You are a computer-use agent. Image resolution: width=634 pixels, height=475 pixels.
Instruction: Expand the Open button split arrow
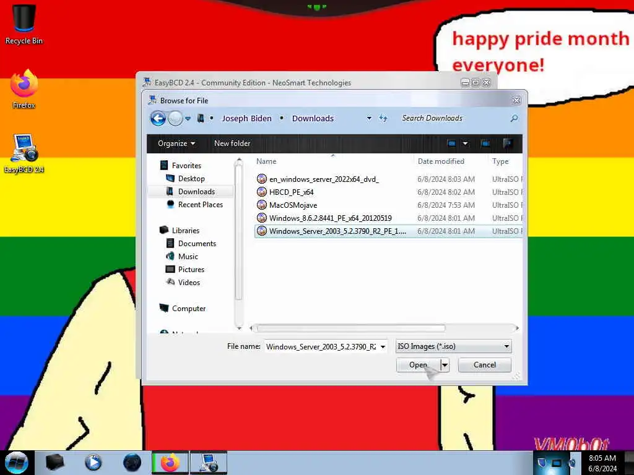[x=445, y=365]
